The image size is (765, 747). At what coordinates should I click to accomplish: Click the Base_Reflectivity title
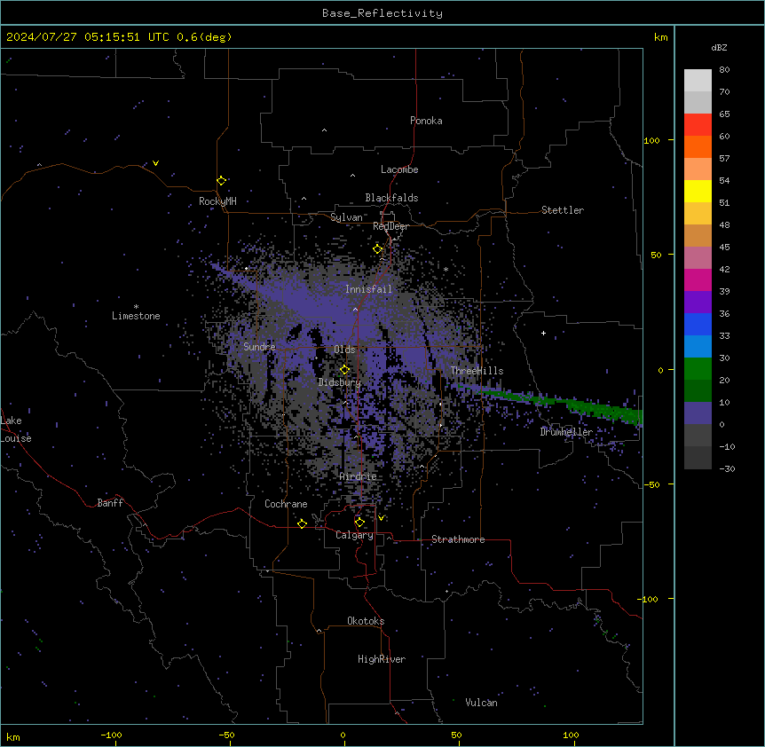click(382, 13)
